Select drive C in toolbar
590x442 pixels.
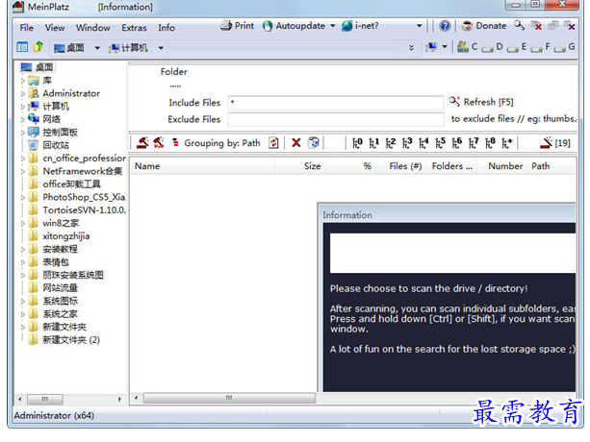[x=468, y=47]
